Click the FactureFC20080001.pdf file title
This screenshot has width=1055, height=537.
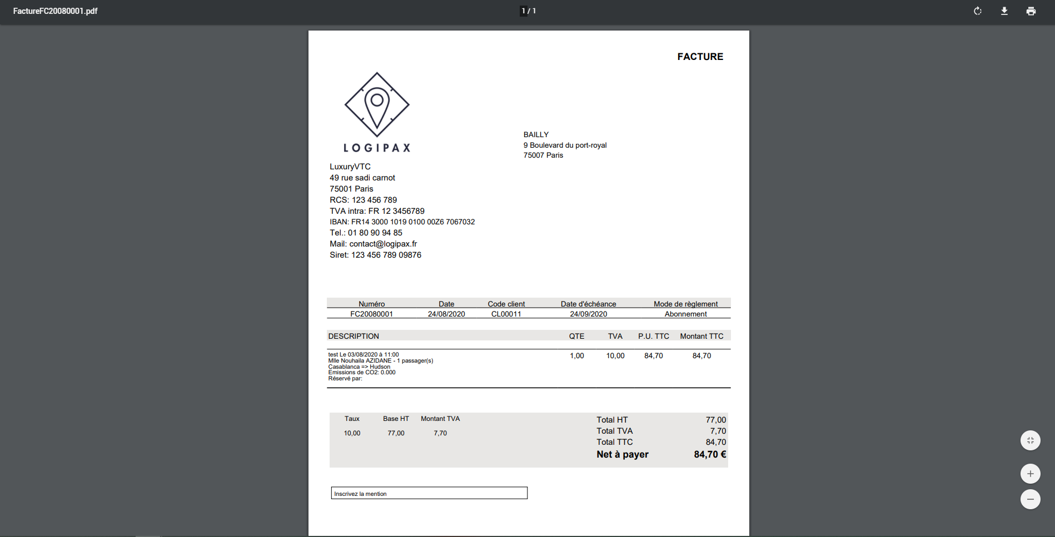[56, 11]
